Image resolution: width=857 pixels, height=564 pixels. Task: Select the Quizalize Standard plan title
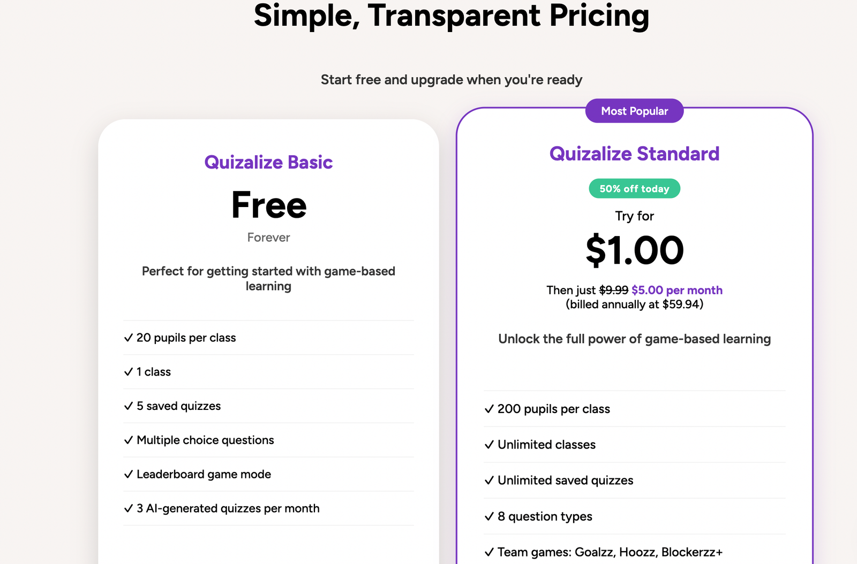(x=634, y=154)
